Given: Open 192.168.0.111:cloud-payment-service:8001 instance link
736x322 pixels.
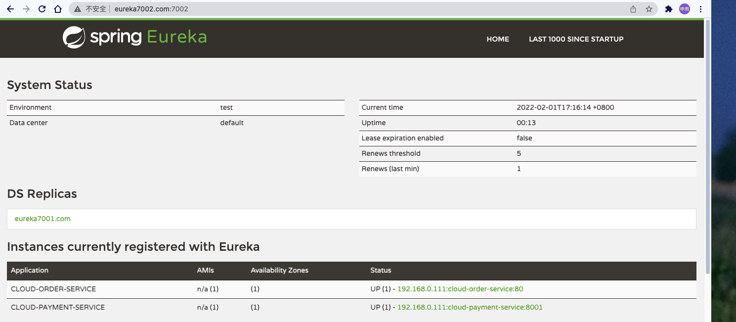Looking at the screenshot, I should 470,307.
